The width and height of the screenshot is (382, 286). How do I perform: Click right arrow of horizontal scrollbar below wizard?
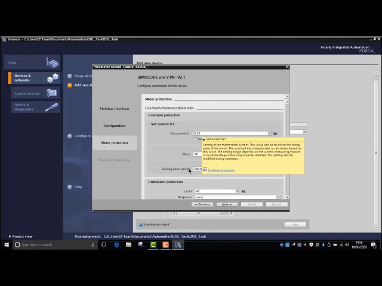(231, 213)
